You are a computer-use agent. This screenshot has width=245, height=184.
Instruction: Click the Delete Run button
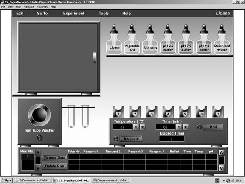click(54, 166)
